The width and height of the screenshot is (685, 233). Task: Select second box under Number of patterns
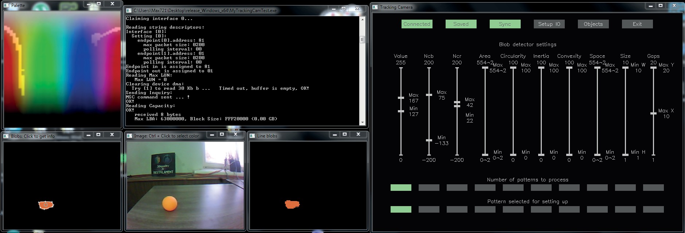429,188
